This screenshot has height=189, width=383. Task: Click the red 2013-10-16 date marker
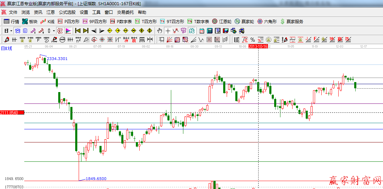point(258,46)
